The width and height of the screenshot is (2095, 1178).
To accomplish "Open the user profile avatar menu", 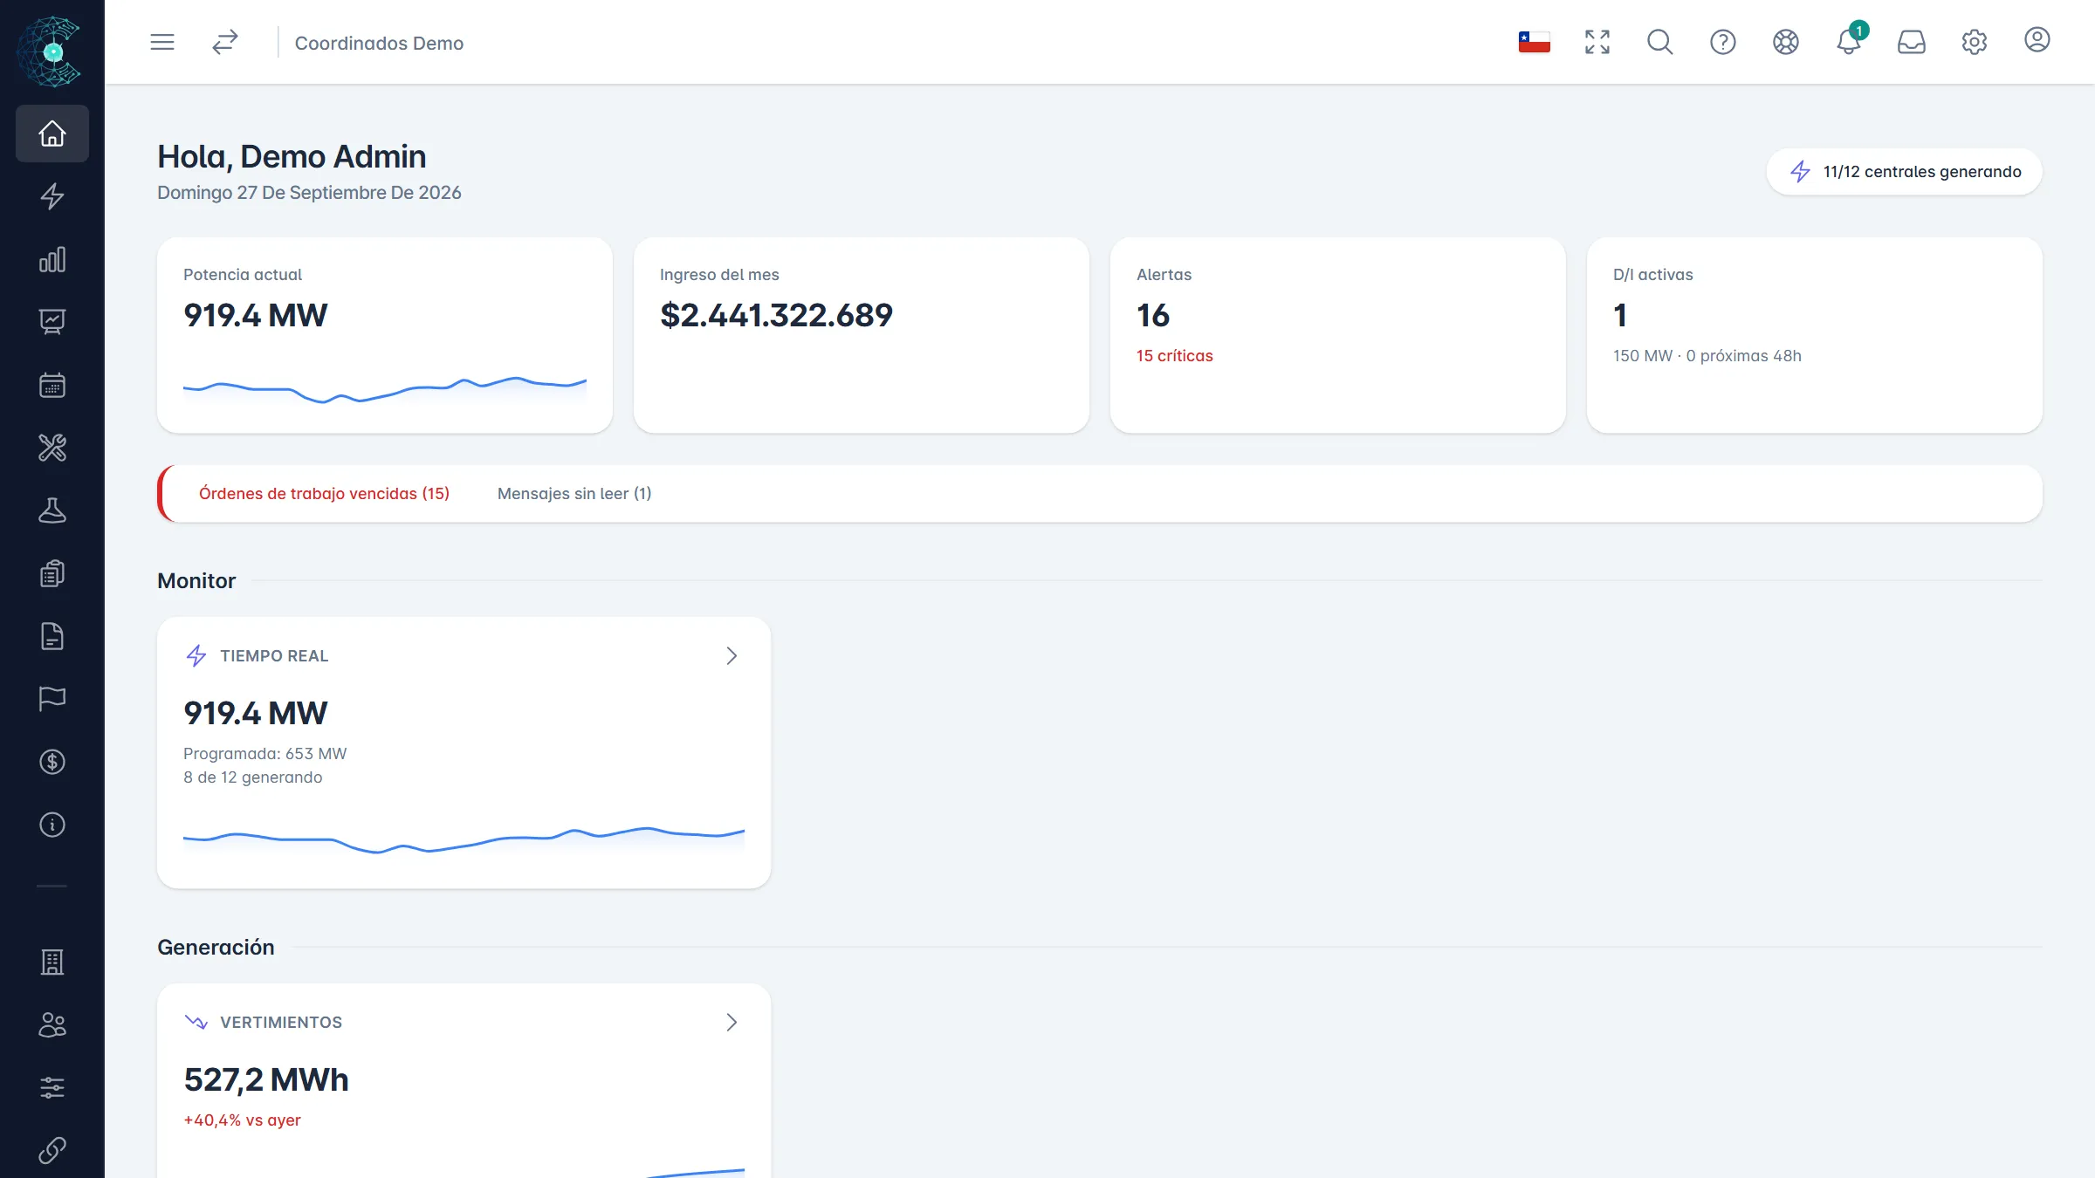I will [2037, 40].
